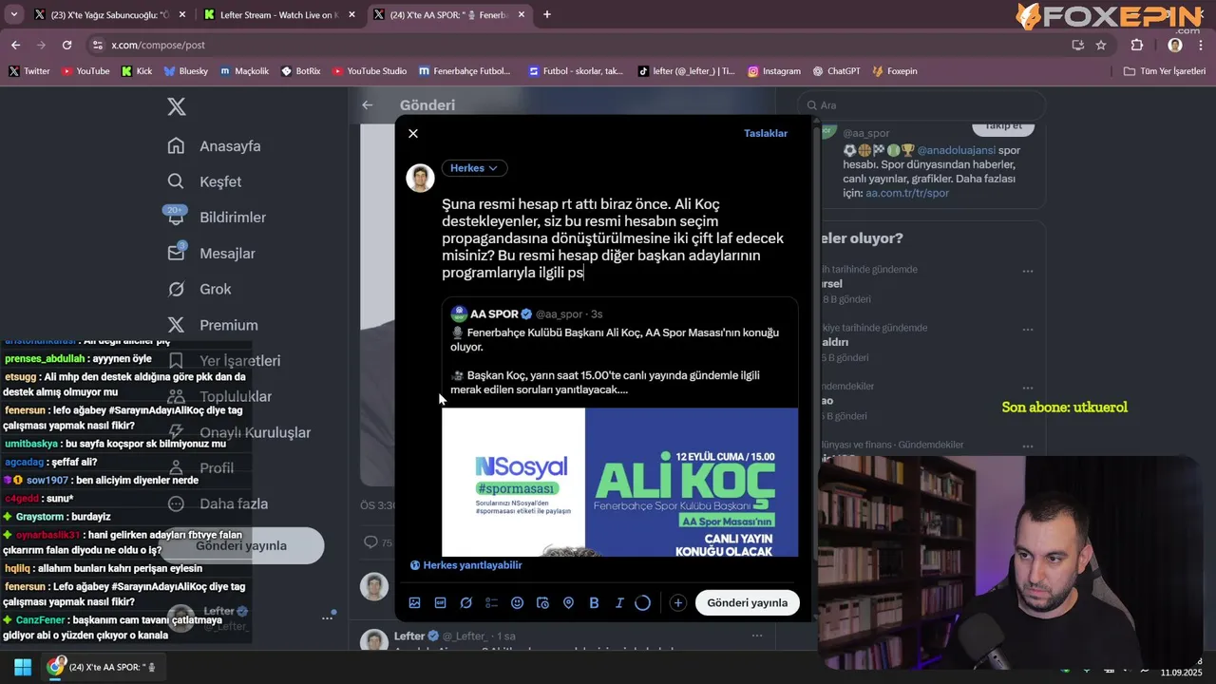Viewport: 1216px width, 684px height.
Task: Add a poll in composer
Action: (491, 602)
